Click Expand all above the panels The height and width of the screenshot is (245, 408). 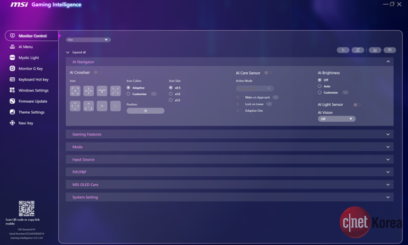pyautogui.click(x=76, y=52)
